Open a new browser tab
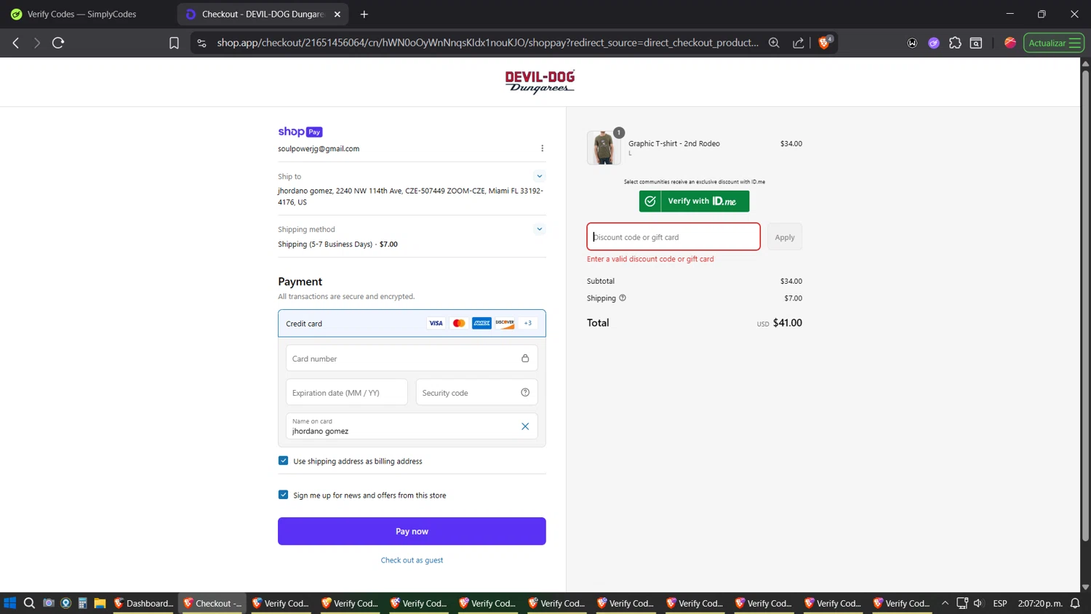This screenshot has height=614, width=1091. click(364, 14)
